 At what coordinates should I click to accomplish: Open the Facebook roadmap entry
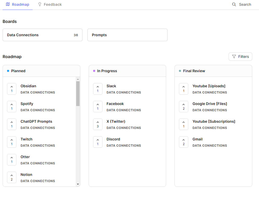pyautogui.click(x=115, y=104)
